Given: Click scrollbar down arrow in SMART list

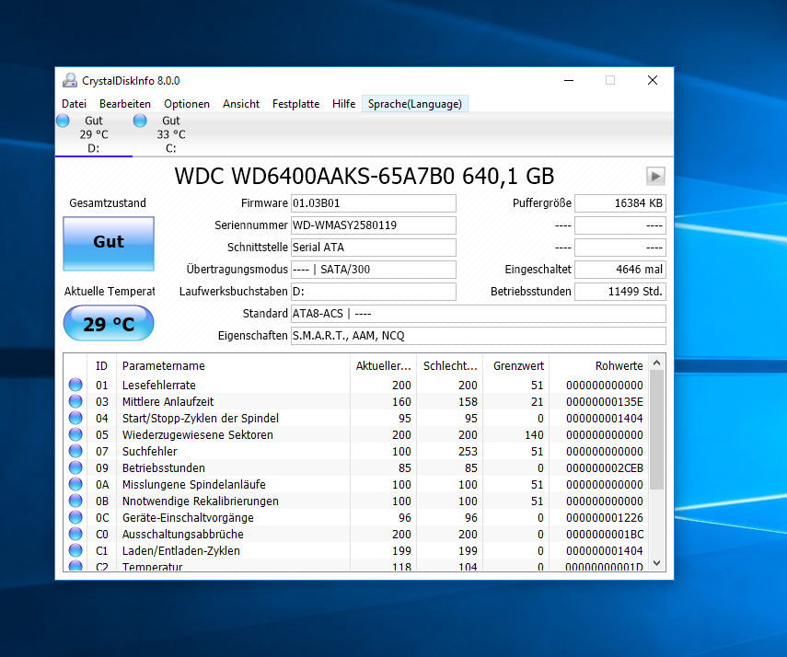Looking at the screenshot, I should [x=657, y=563].
